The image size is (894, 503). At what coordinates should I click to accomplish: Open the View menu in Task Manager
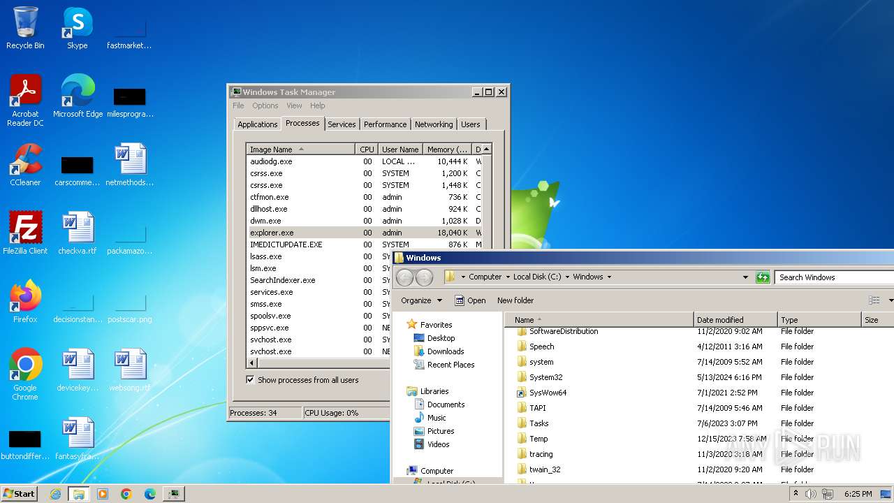pos(294,105)
